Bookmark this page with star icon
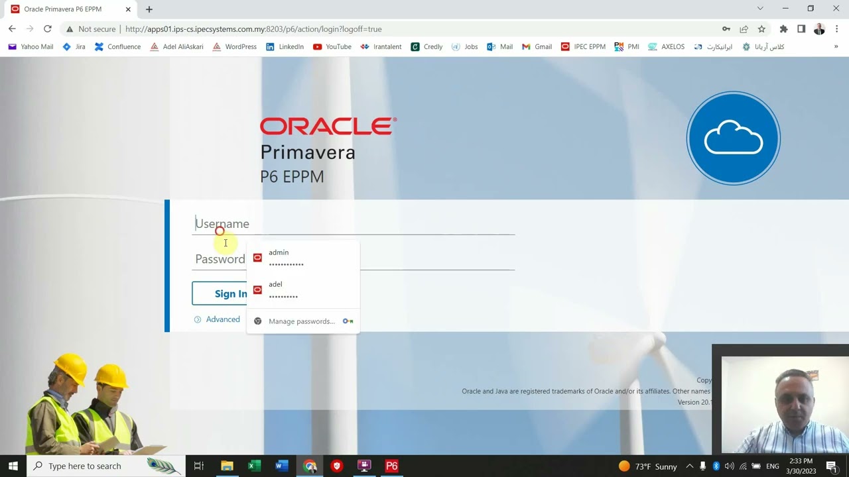849x477 pixels. click(761, 28)
